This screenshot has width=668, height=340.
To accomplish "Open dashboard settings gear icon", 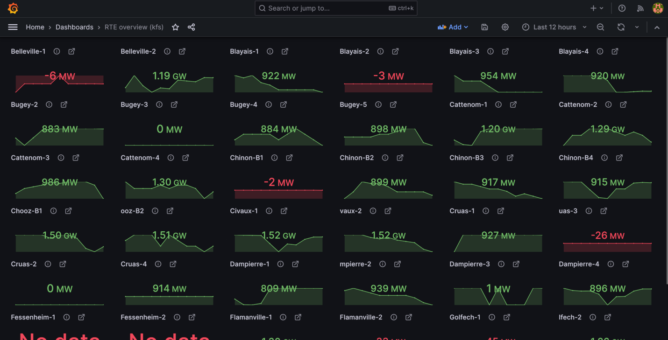I will coord(505,27).
